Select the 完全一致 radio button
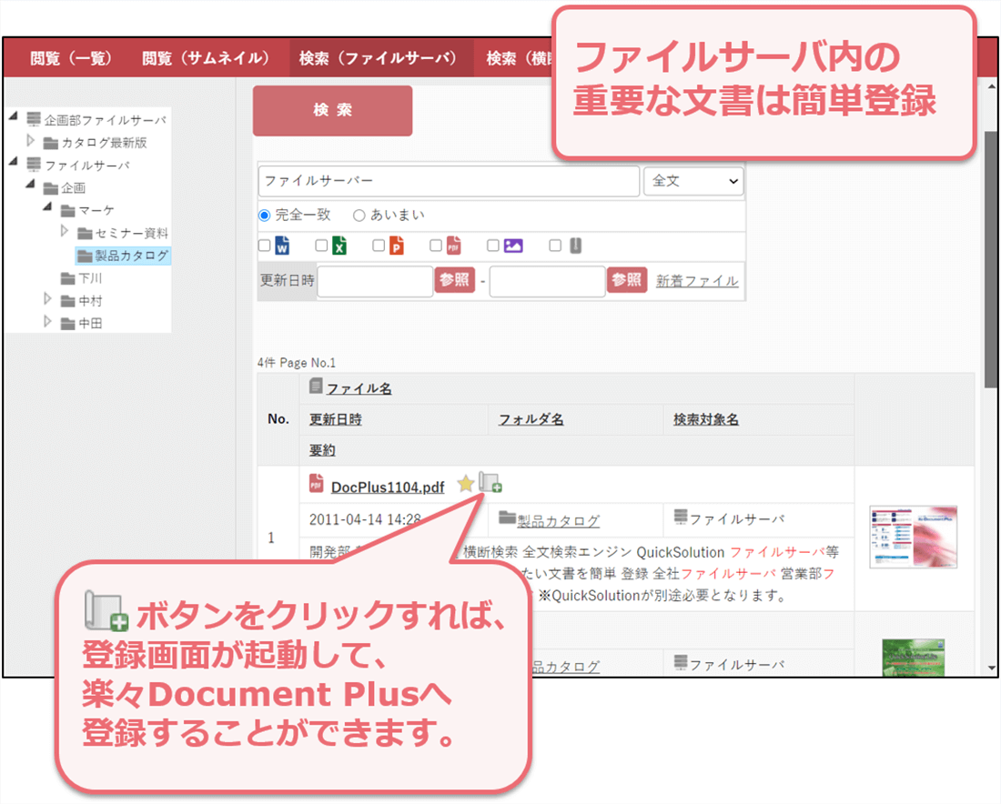 tap(264, 215)
